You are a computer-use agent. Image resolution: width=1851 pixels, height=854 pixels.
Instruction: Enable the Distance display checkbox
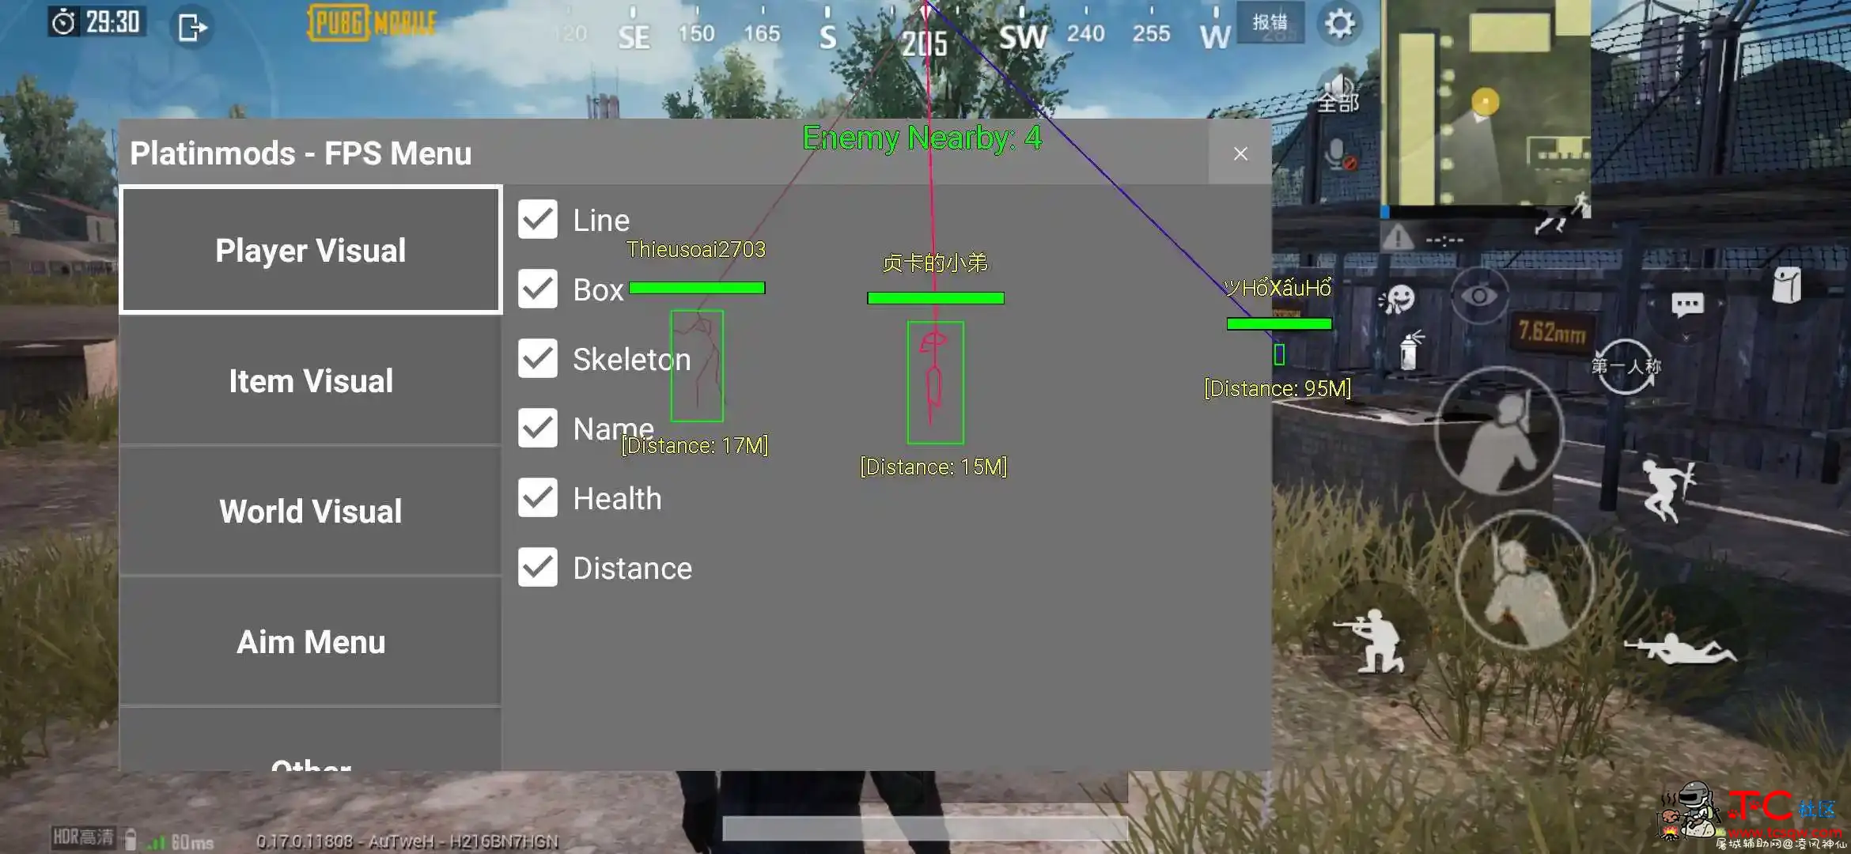coord(536,568)
